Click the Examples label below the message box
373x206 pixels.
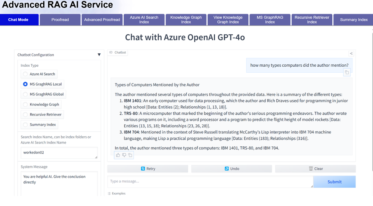click(119, 193)
